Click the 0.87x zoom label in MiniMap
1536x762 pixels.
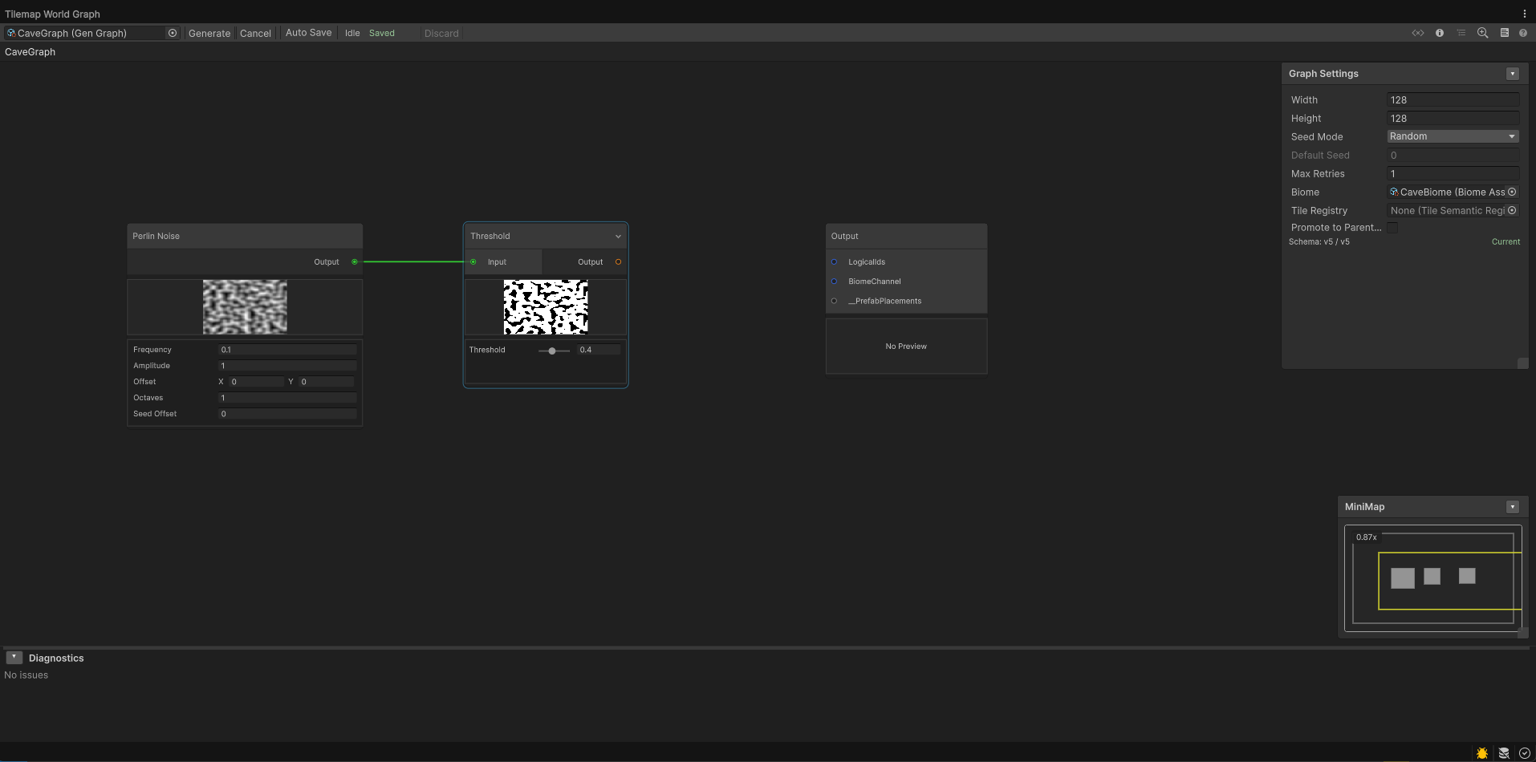point(1366,537)
